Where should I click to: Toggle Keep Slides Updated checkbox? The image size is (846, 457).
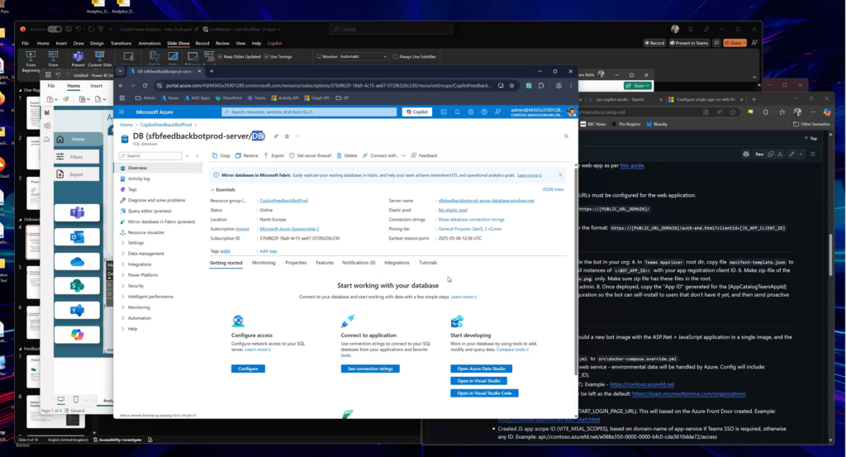[x=220, y=56]
